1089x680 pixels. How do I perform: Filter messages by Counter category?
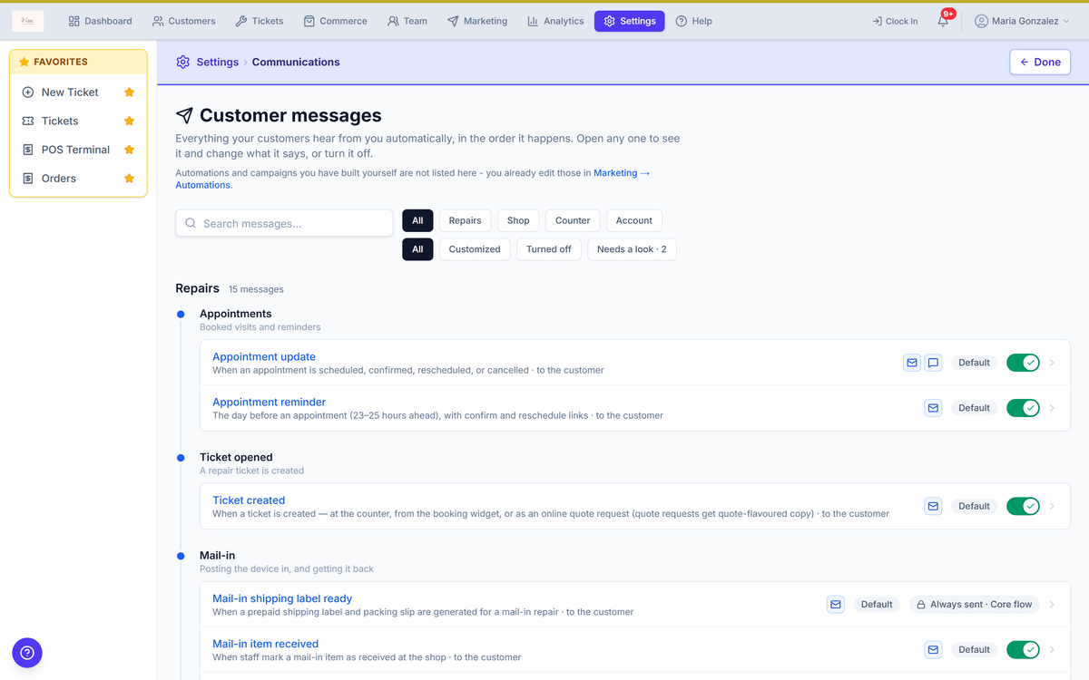coord(573,220)
